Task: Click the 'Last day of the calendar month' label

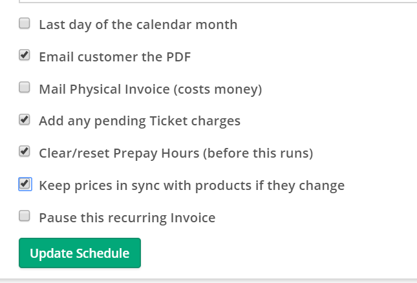Action: (x=138, y=25)
